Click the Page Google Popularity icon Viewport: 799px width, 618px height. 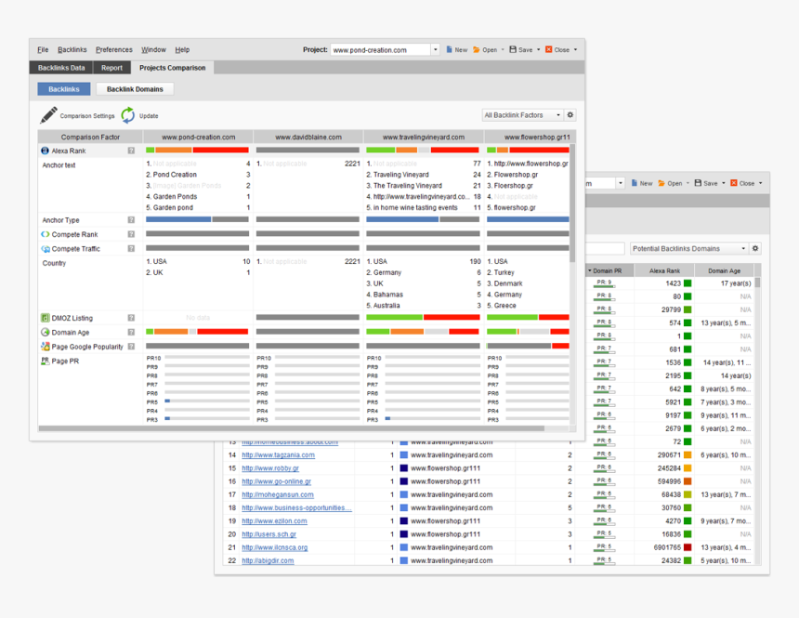point(45,347)
